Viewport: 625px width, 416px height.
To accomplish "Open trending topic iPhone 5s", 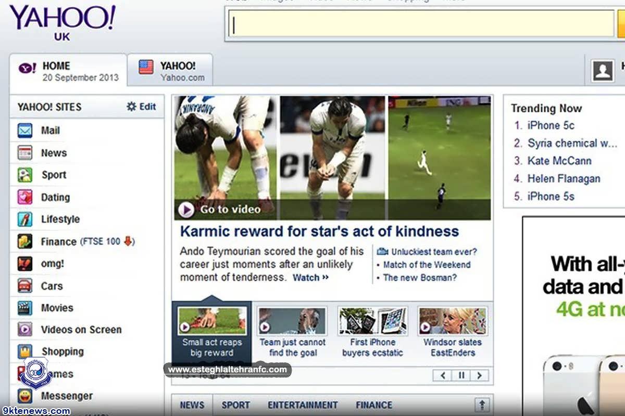I will coord(551,196).
